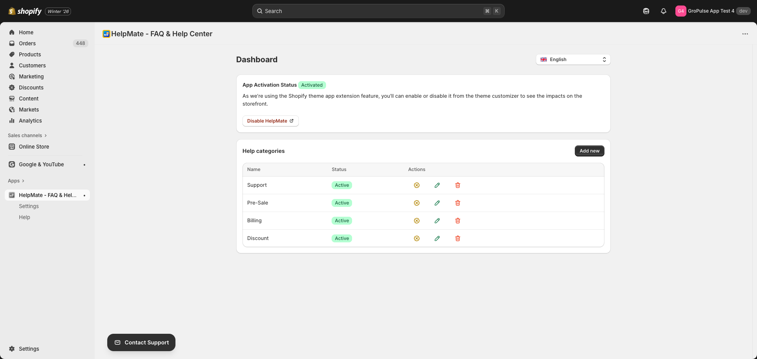Click Disable HelpMate
The height and width of the screenshot is (359, 757).
[x=270, y=121]
